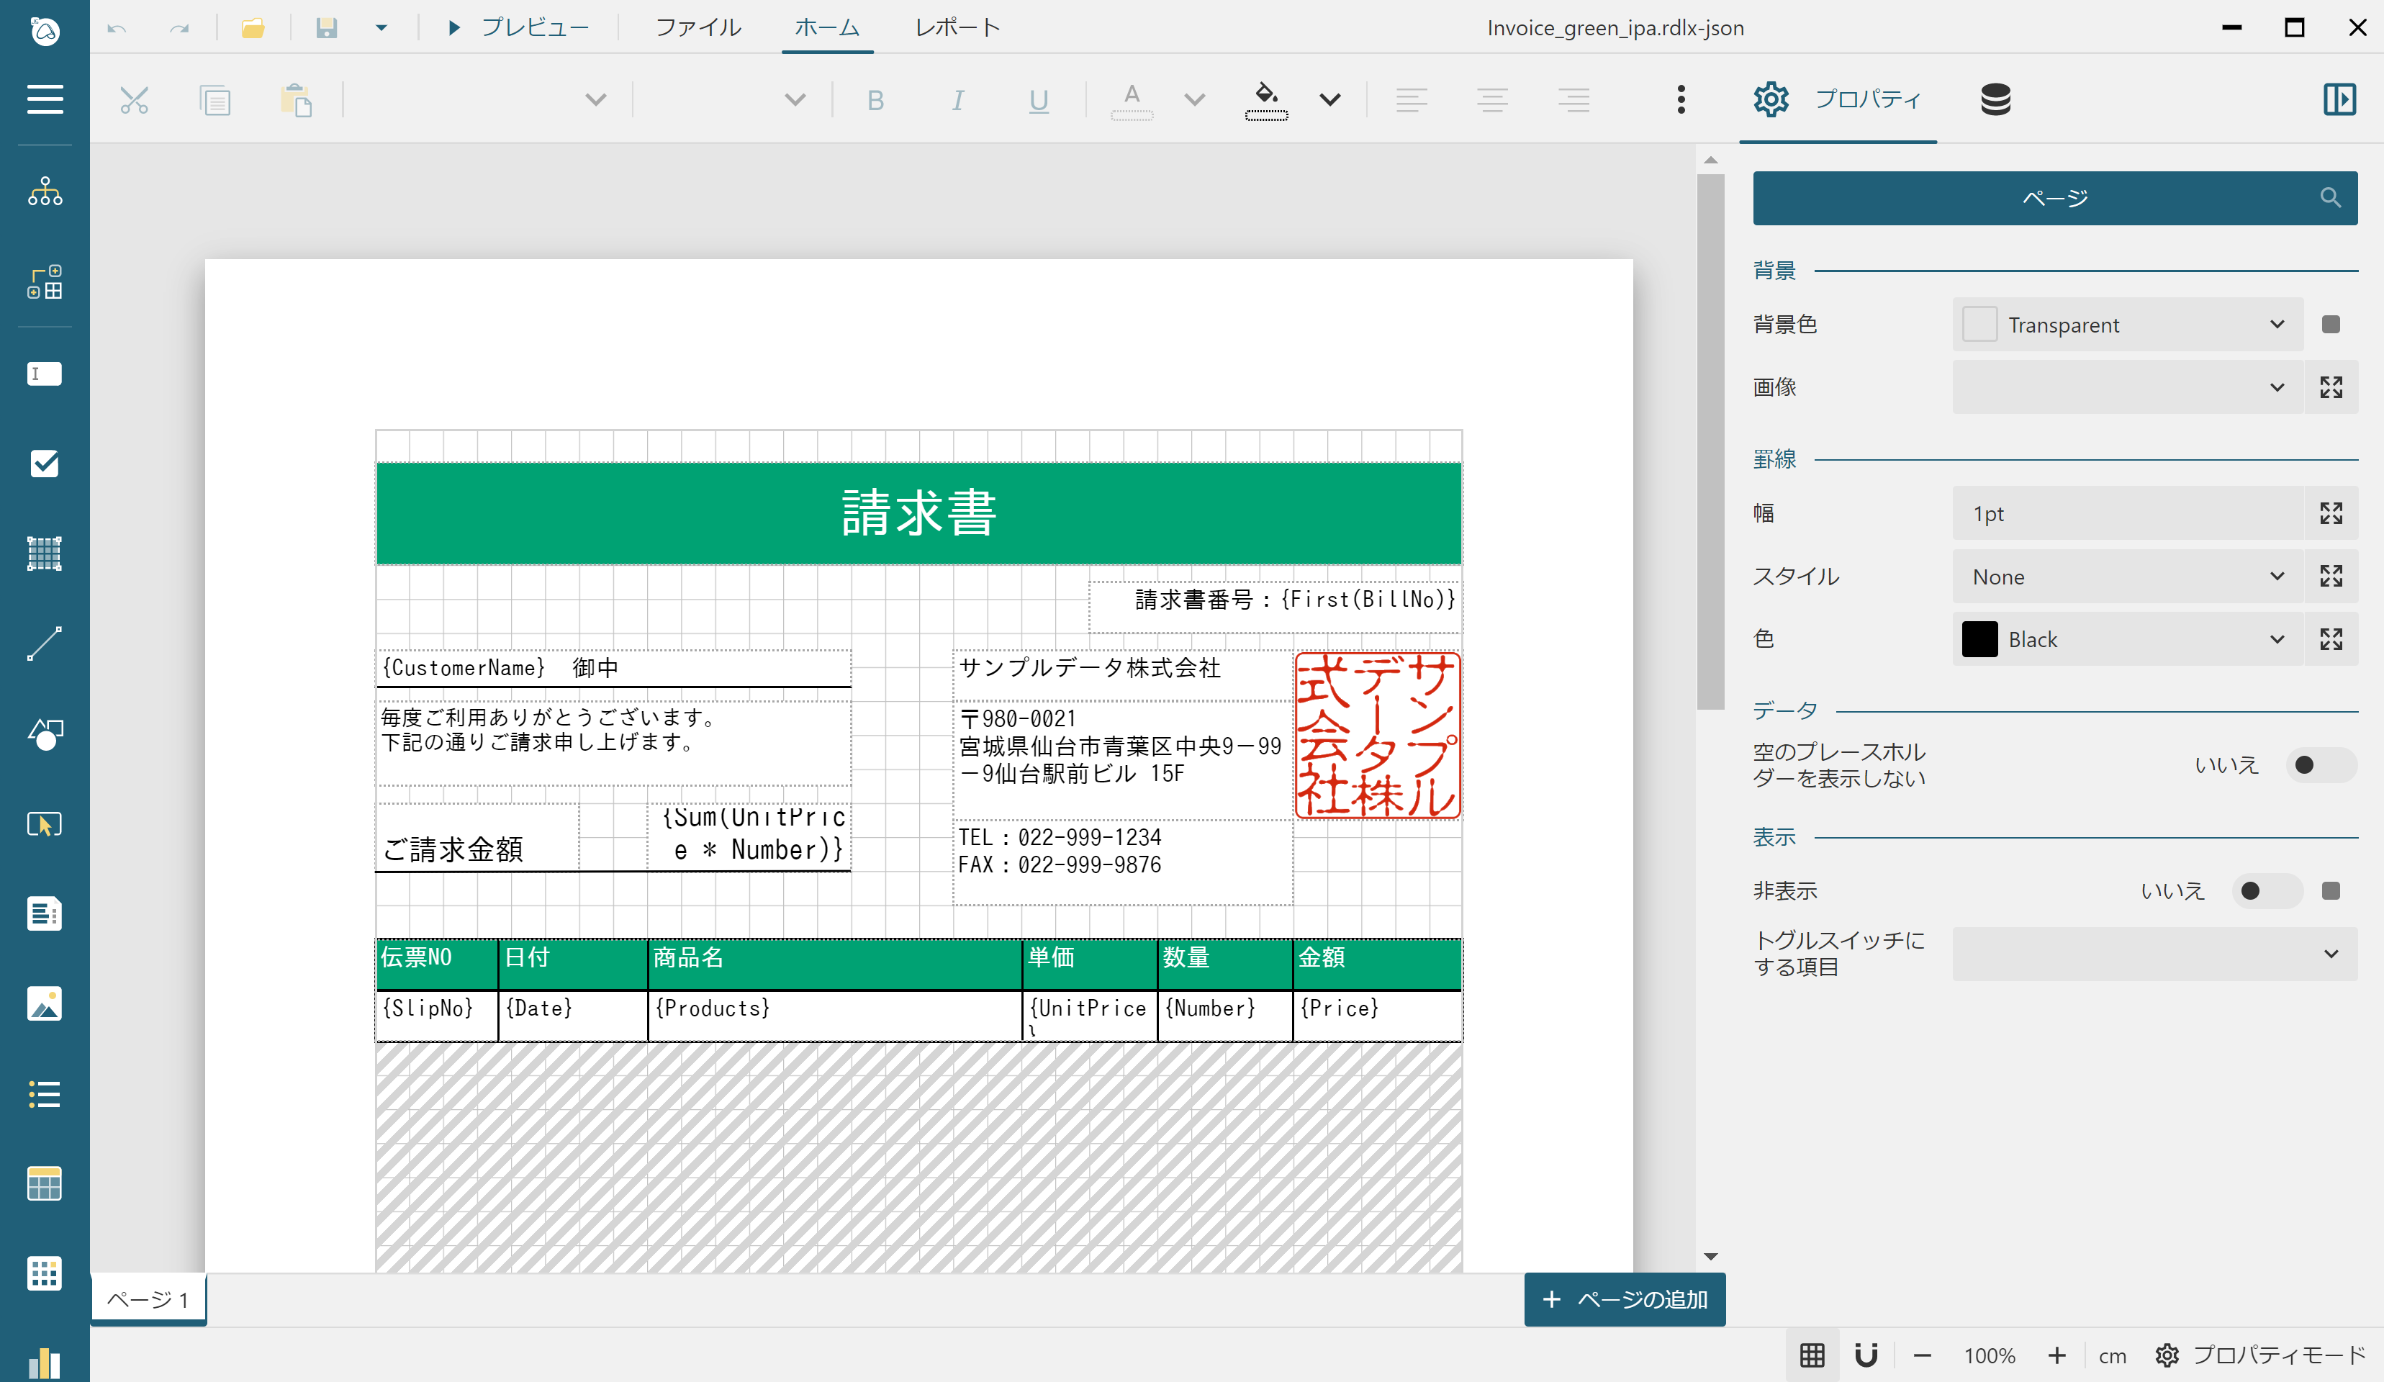Expand fill color dropdown arrow
Screen dimensions: 2384x1382
(1330, 99)
